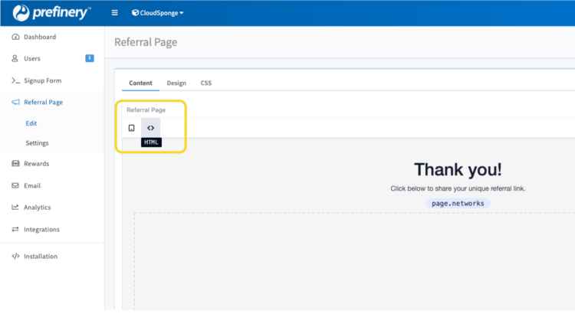This screenshot has width=575, height=314.
Task: Click the "Thank you!" heading in preview
Action: point(458,170)
